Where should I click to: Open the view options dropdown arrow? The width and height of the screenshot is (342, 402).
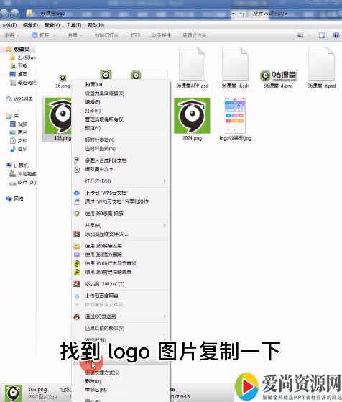click(x=309, y=35)
